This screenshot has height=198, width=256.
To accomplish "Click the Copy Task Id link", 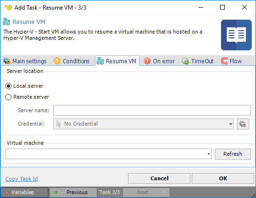I will (x=22, y=179).
